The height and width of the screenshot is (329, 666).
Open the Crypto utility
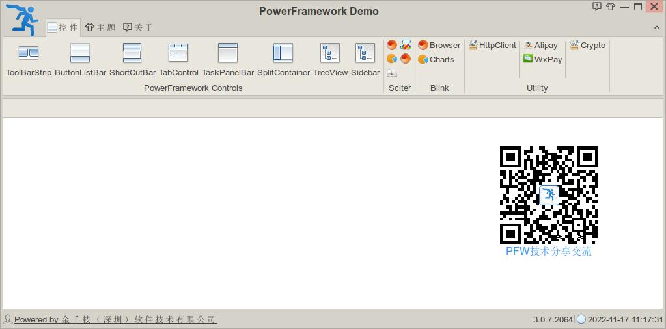pos(587,45)
